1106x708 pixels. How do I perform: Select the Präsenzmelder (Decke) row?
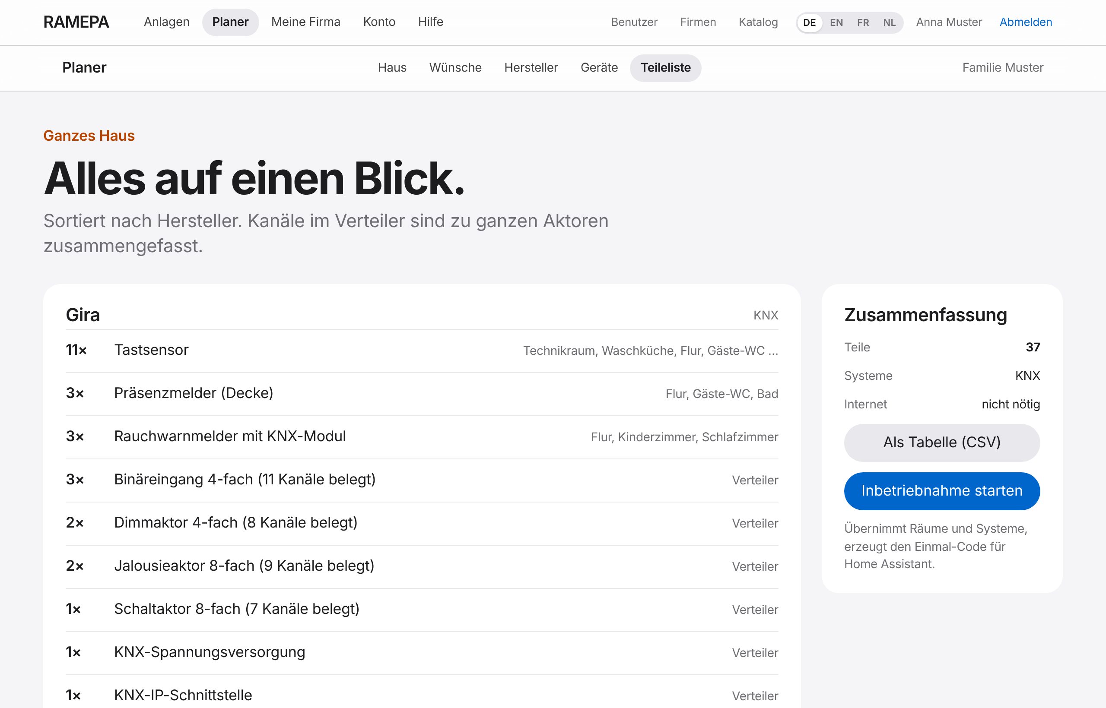click(422, 394)
